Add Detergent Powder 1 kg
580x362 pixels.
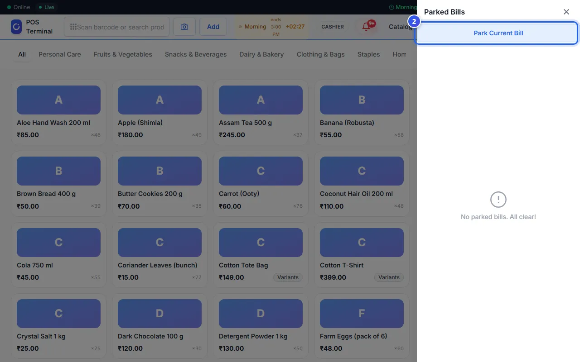[261, 326]
